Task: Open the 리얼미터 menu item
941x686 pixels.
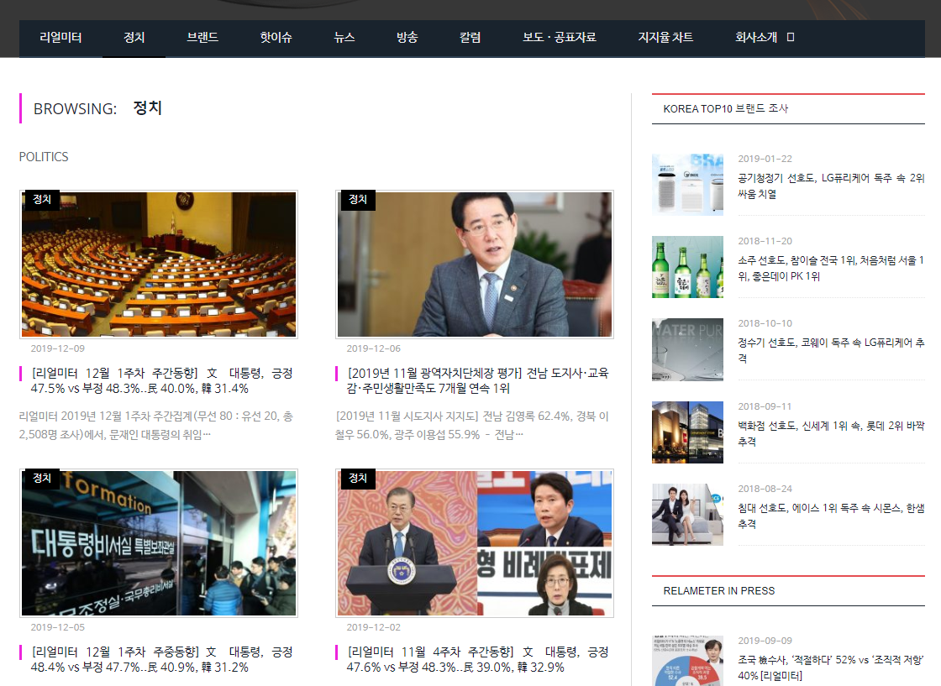Action: pos(60,38)
